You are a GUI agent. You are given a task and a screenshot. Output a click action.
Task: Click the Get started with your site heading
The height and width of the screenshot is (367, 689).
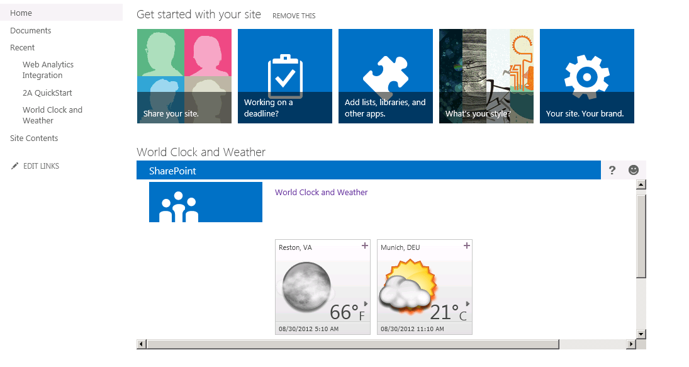point(199,14)
